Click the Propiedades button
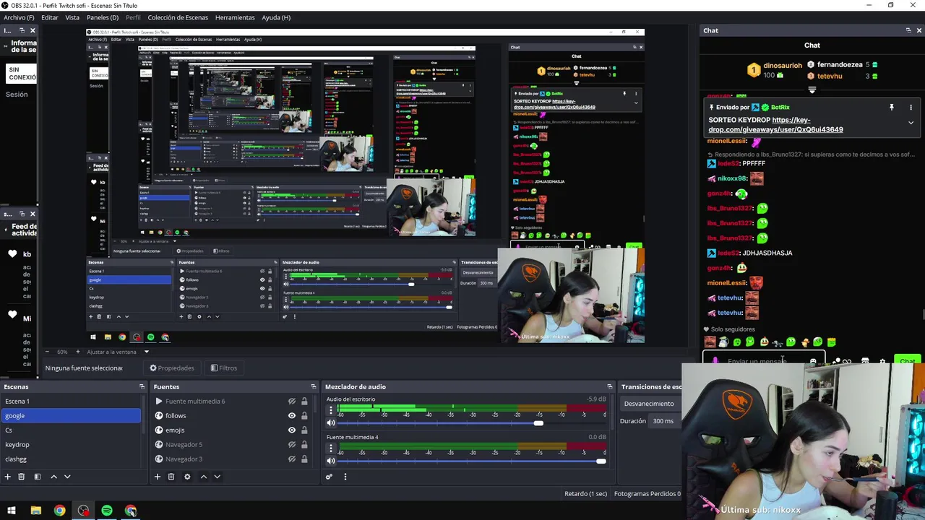The width and height of the screenshot is (925, 520). click(x=172, y=368)
